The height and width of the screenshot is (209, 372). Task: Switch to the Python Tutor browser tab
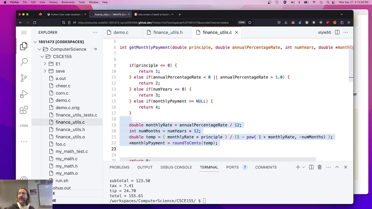tap(67, 15)
